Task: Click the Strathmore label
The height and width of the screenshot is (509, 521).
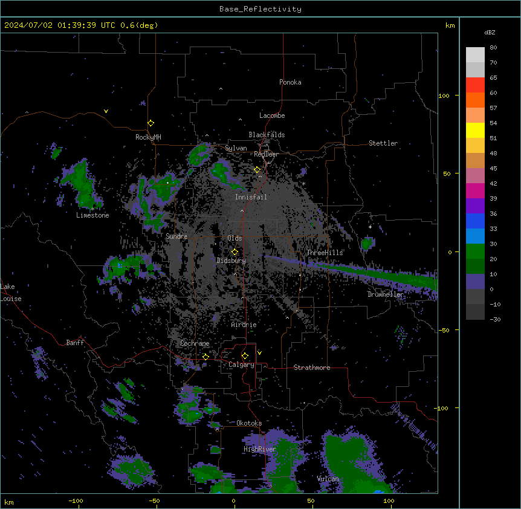Action: [x=312, y=368]
